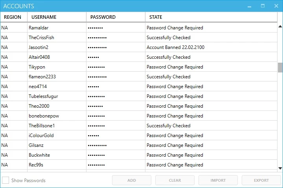Minimize the ACCOUNTS window

click(250, 6)
